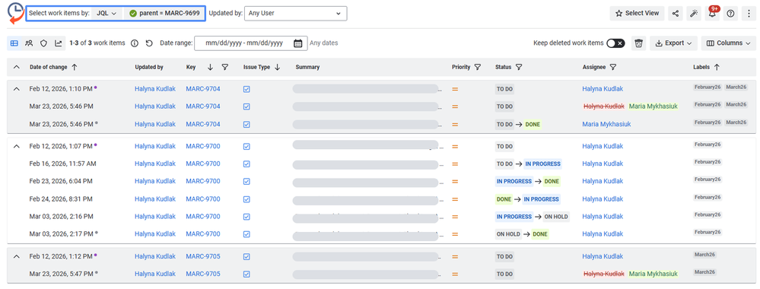Click Halyna Kudlak updater in Feb 24 row
This screenshot has height=289, width=760.
(x=155, y=199)
